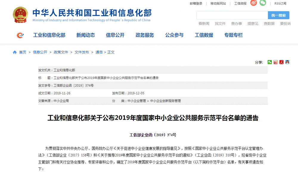Click into the search input field
The height and width of the screenshot is (174, 298).
pos(232,15)
